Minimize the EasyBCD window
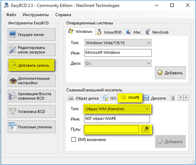This screenshot has width=196, height=165. point(157,5)
